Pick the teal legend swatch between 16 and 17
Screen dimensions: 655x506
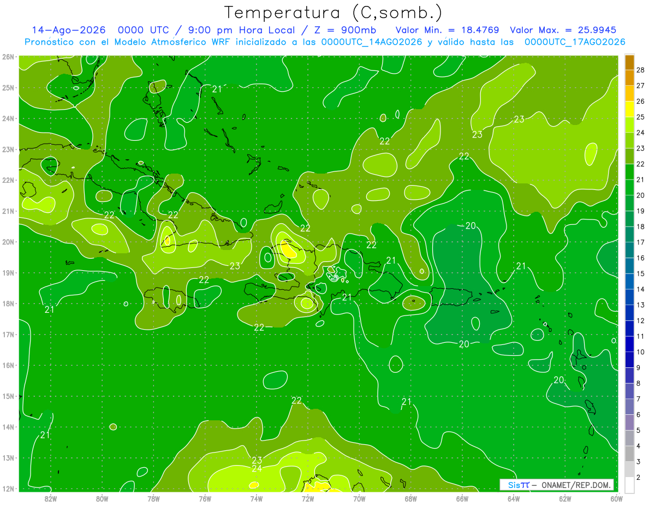629,250
